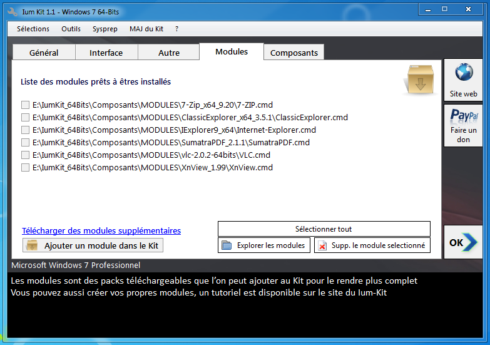Viewport: 490px width, 345px height.
Task: Maximize the Ium Kit window
Action: (444, 9)
